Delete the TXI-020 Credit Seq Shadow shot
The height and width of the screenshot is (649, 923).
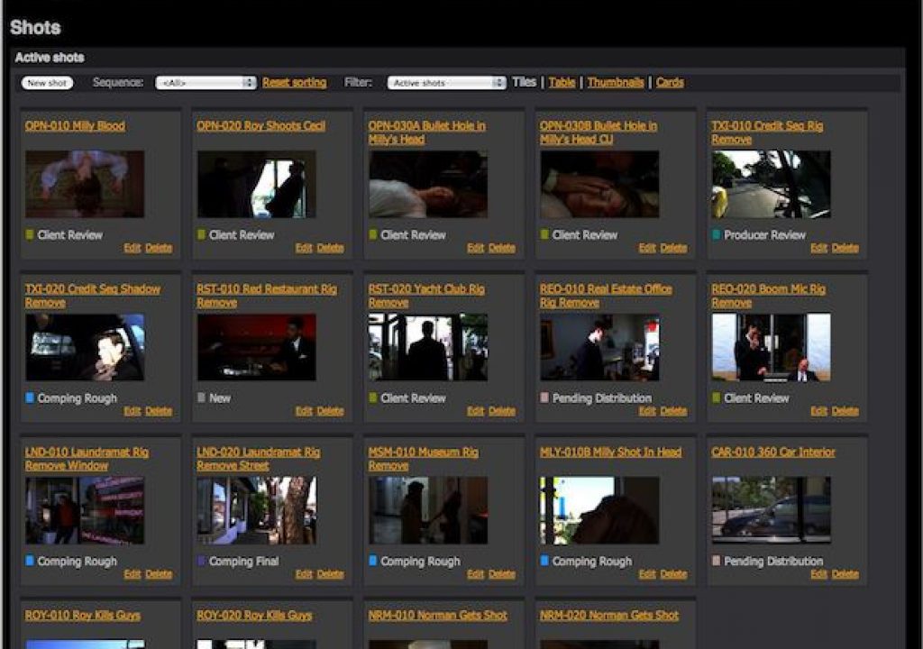(x=159, y=411)
